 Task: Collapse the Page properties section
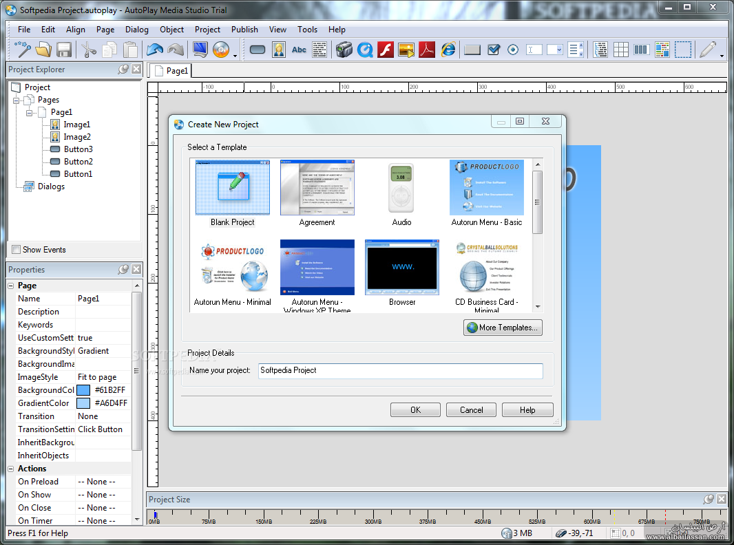[x=11, y=286]
